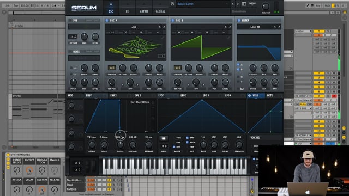Click the Filter Cutoff knob

(x=253, y=68)
